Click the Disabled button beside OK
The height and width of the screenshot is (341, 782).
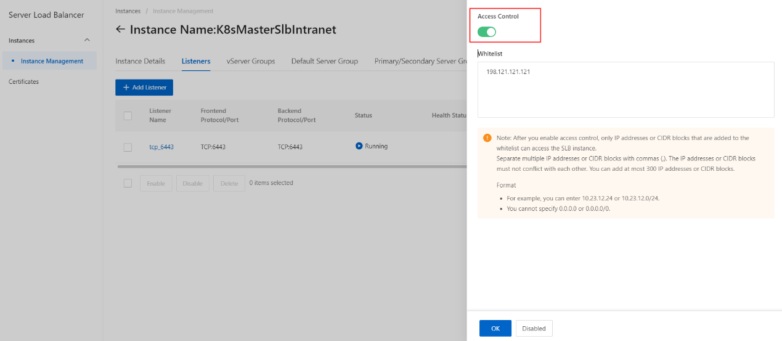(534, 329)
